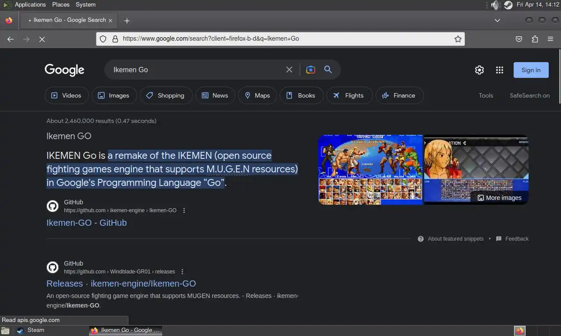
Task: Open Releases · ikemen-engine/Ikemen-GO result
Action: point(121,283)
